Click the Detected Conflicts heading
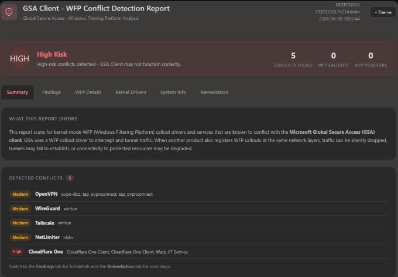 tap(36, 178)
